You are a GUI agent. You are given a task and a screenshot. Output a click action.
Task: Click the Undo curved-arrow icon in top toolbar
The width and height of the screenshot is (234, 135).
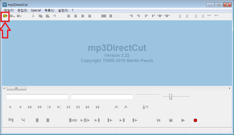coord(55,16)
